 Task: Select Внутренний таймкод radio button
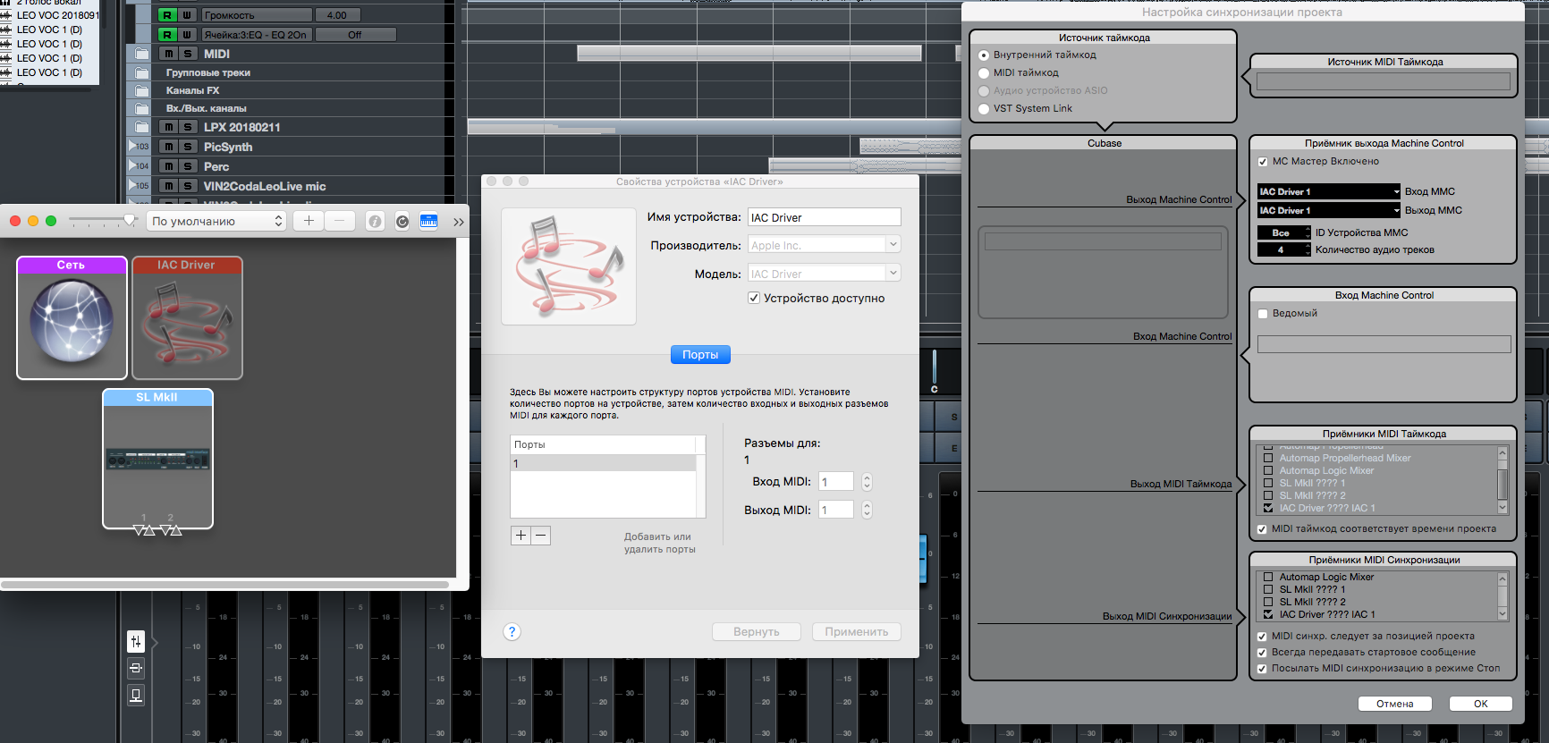tap(984, 55)
